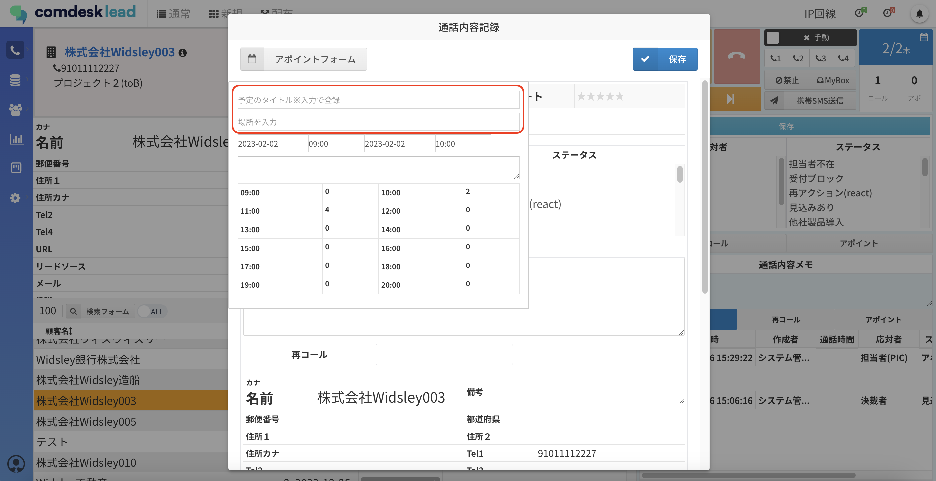Click the MyBox button

(833, 80)
